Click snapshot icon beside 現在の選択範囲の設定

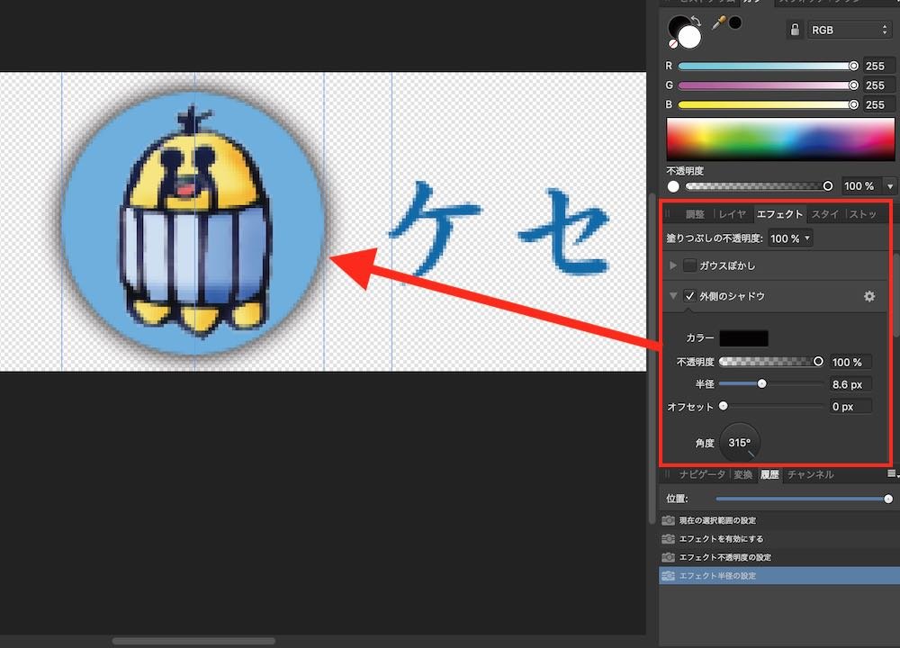[668, 520]
